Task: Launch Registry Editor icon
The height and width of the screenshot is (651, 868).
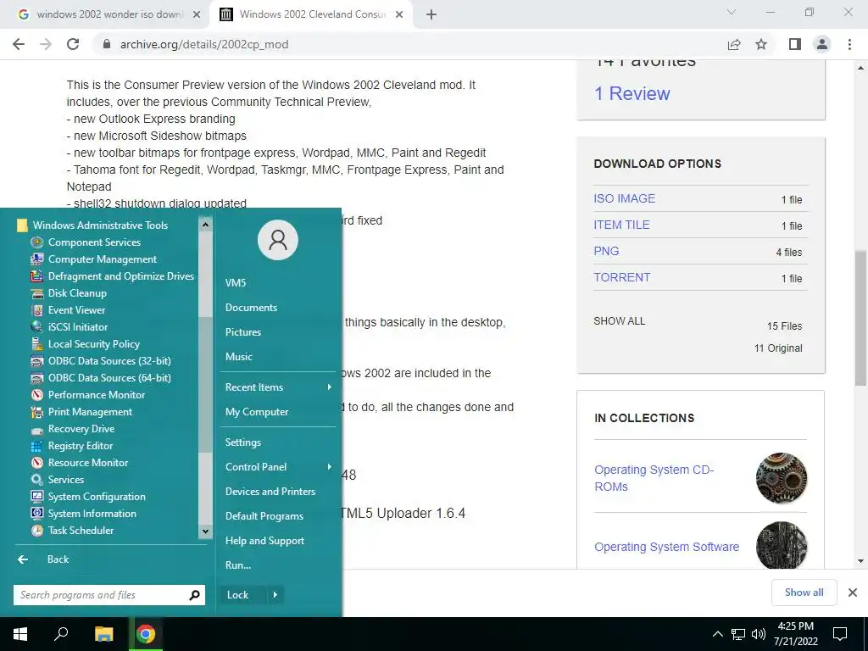Action: (37, 446)
